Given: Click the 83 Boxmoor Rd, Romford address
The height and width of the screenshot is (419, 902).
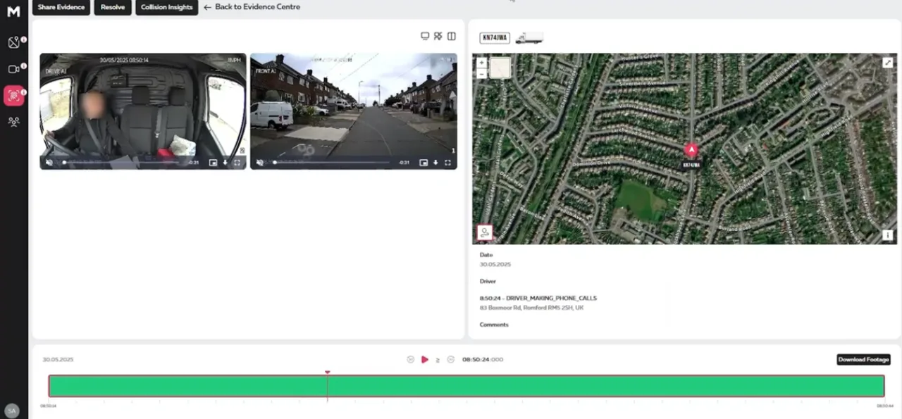Looking at the screenshot, I should point(532,308).
